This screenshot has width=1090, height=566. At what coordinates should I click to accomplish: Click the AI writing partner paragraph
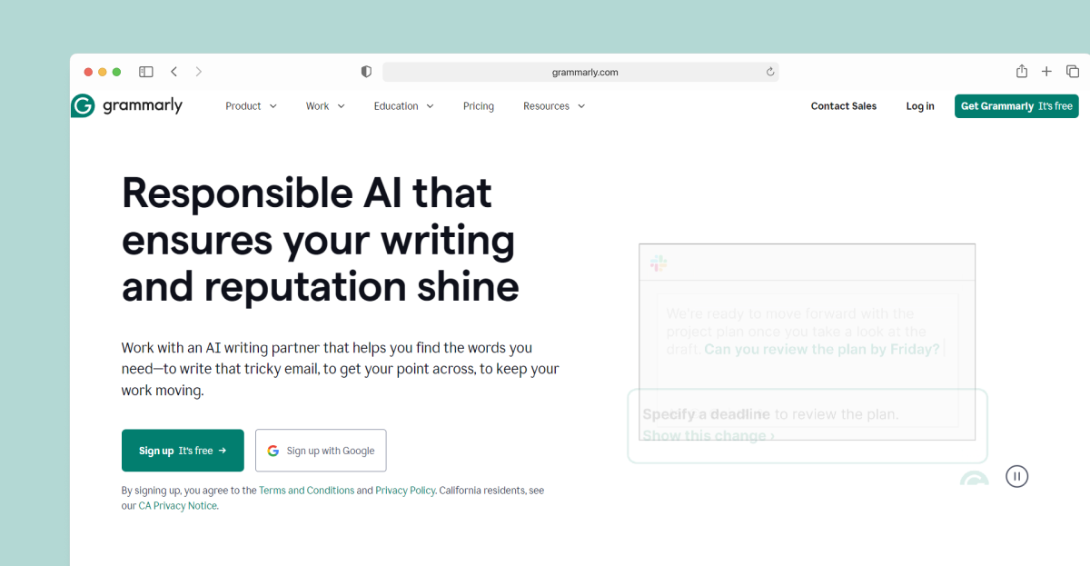(x=341, y=369)
